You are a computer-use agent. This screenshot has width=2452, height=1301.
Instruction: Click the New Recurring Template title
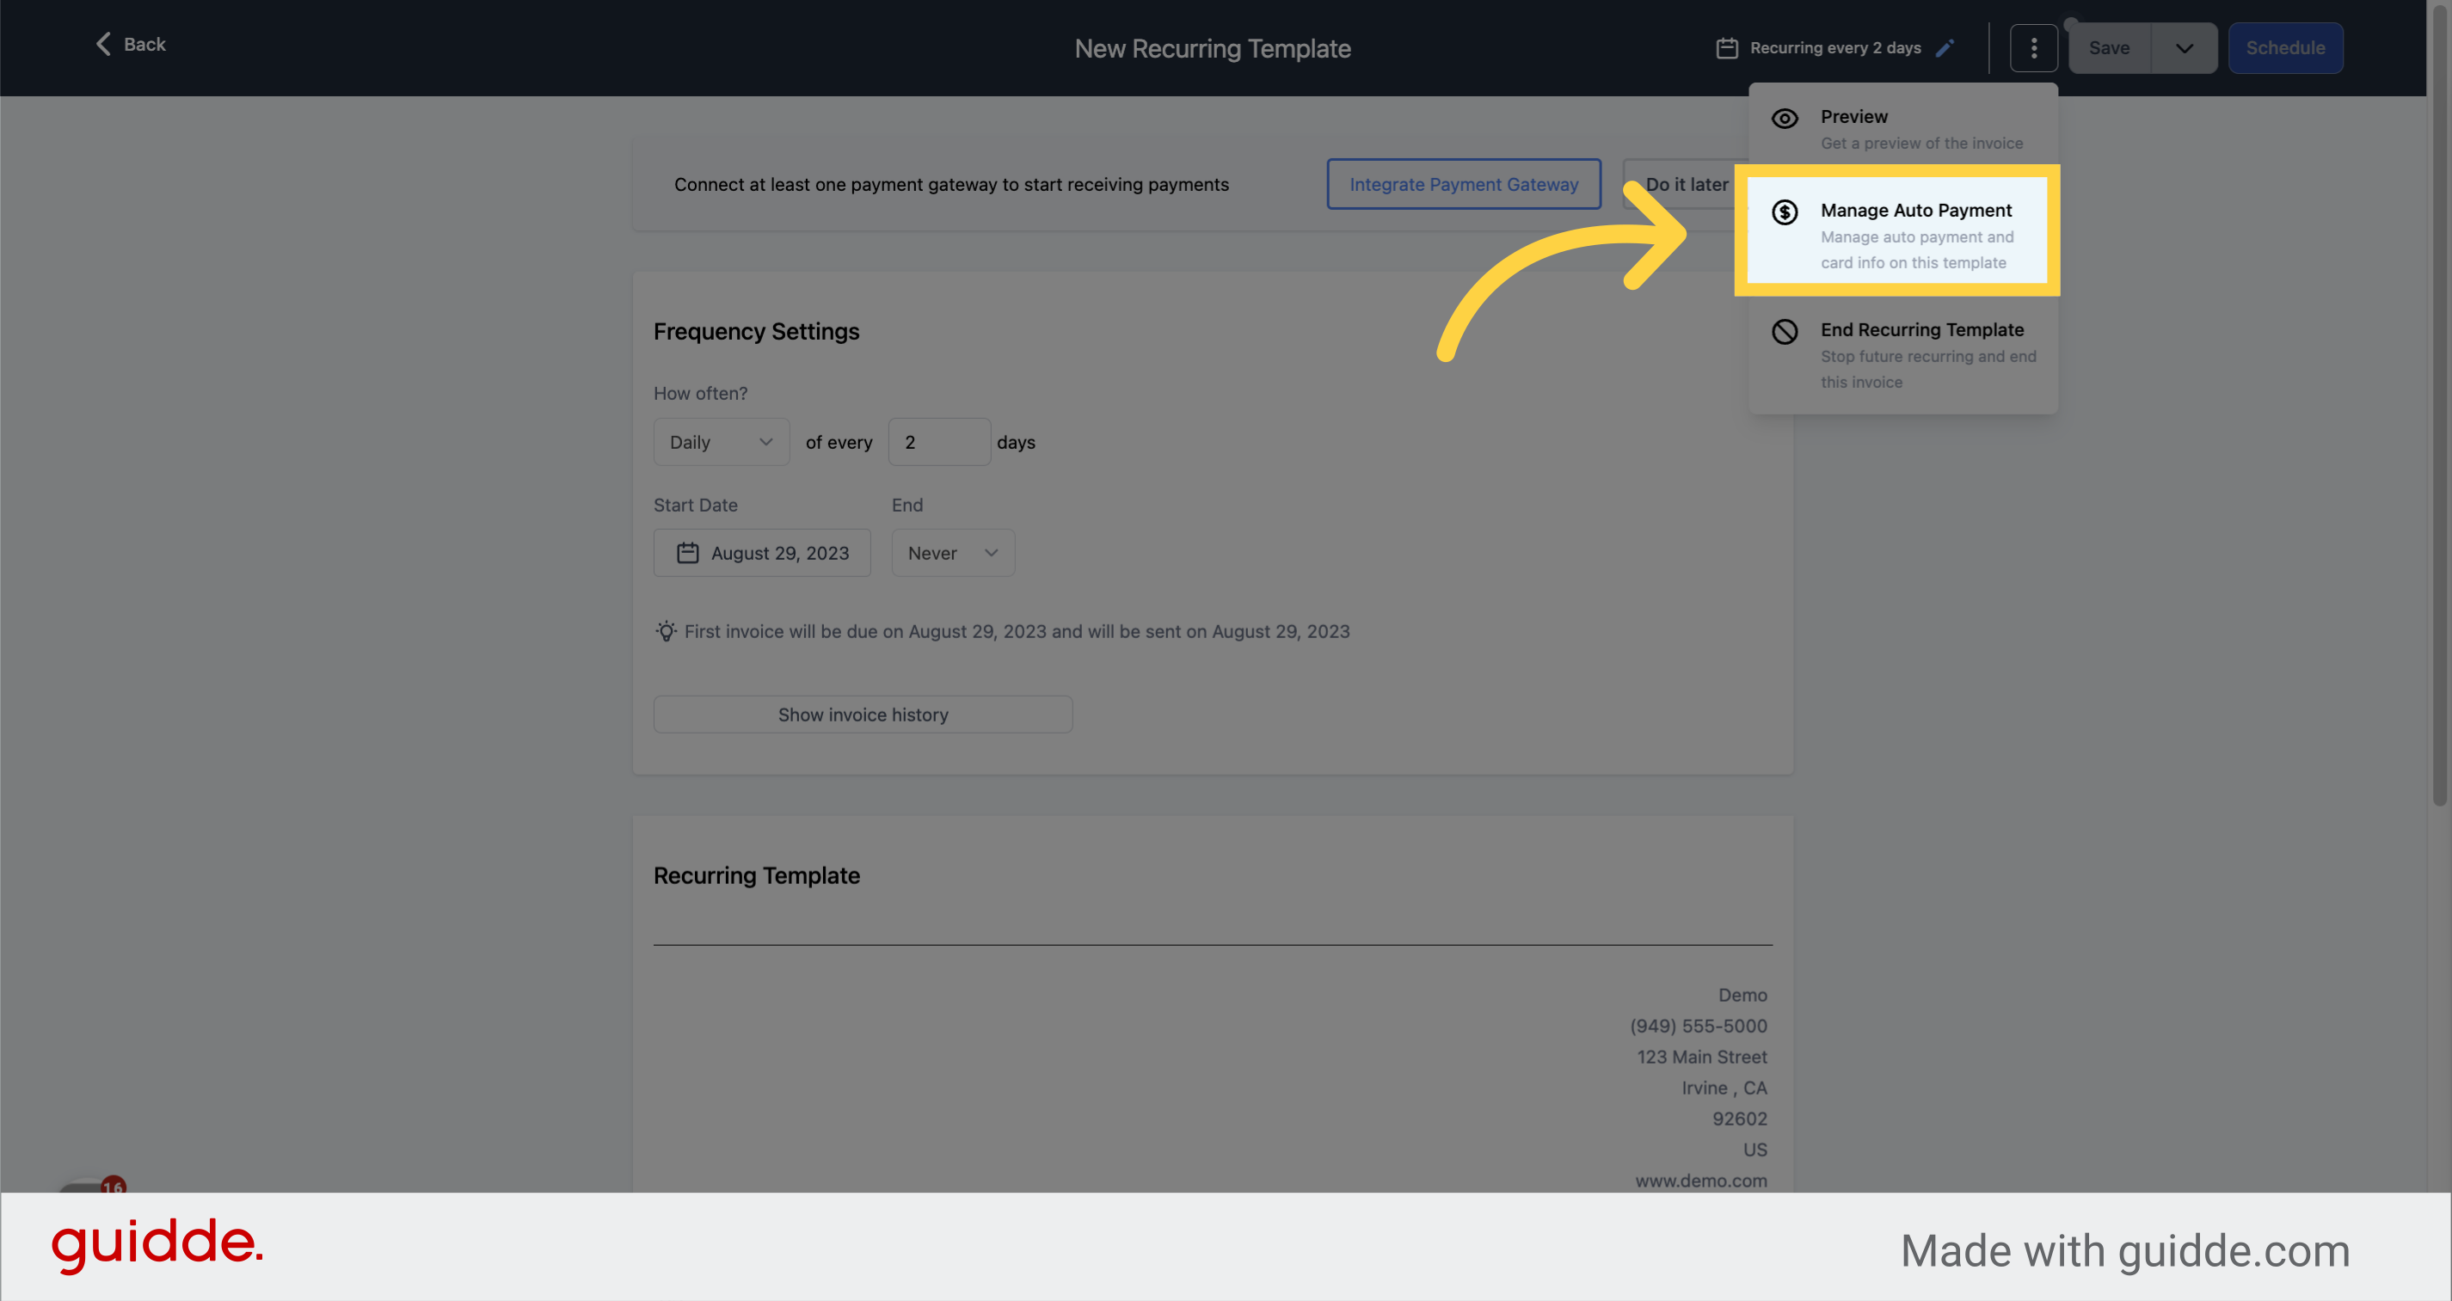pyautogui.click(x=1213, y=48)
